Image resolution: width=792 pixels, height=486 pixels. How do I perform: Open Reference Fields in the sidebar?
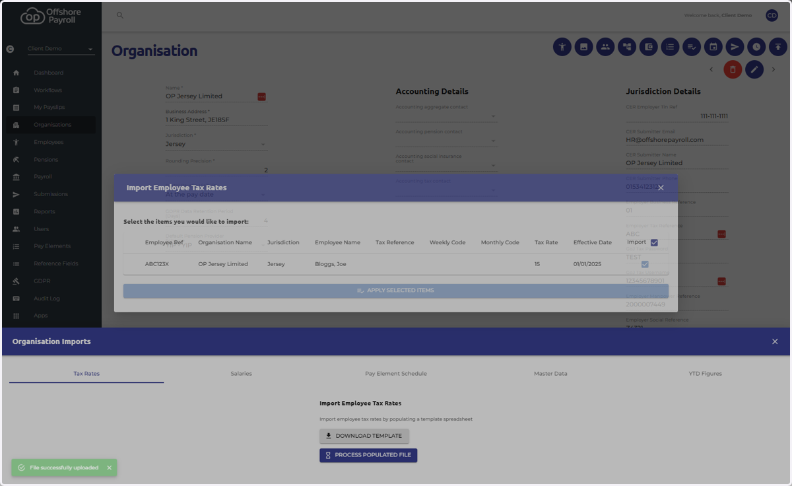(51, 263)
